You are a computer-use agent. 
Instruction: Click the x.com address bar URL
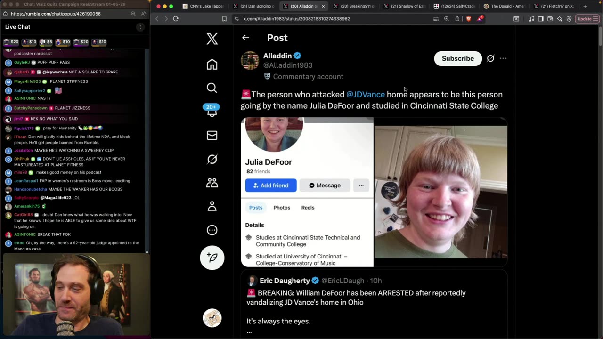[297, 19]
